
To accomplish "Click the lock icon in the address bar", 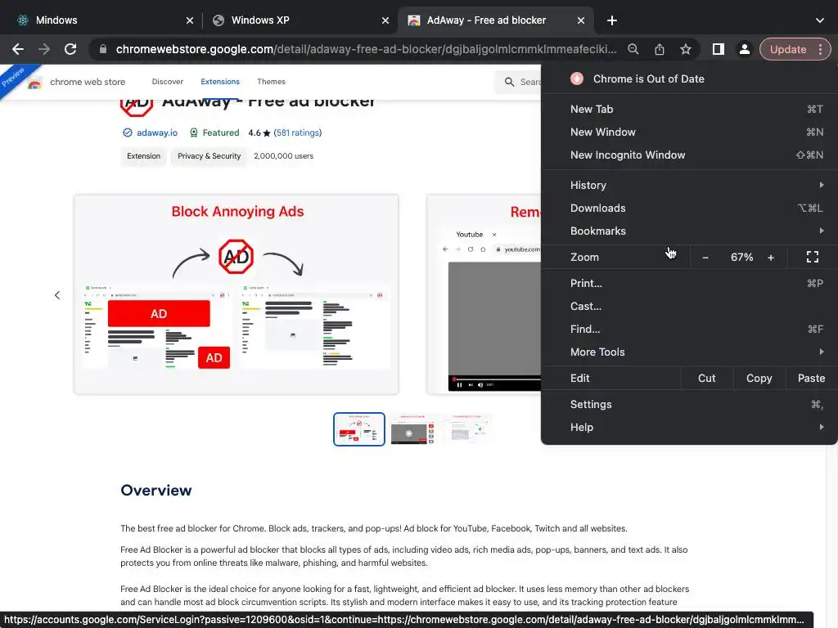I will pos(103,49).
